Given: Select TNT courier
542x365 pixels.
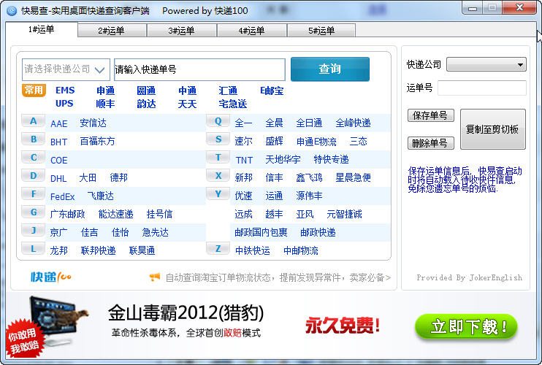Looking at the screenshot, I should 244,160.
